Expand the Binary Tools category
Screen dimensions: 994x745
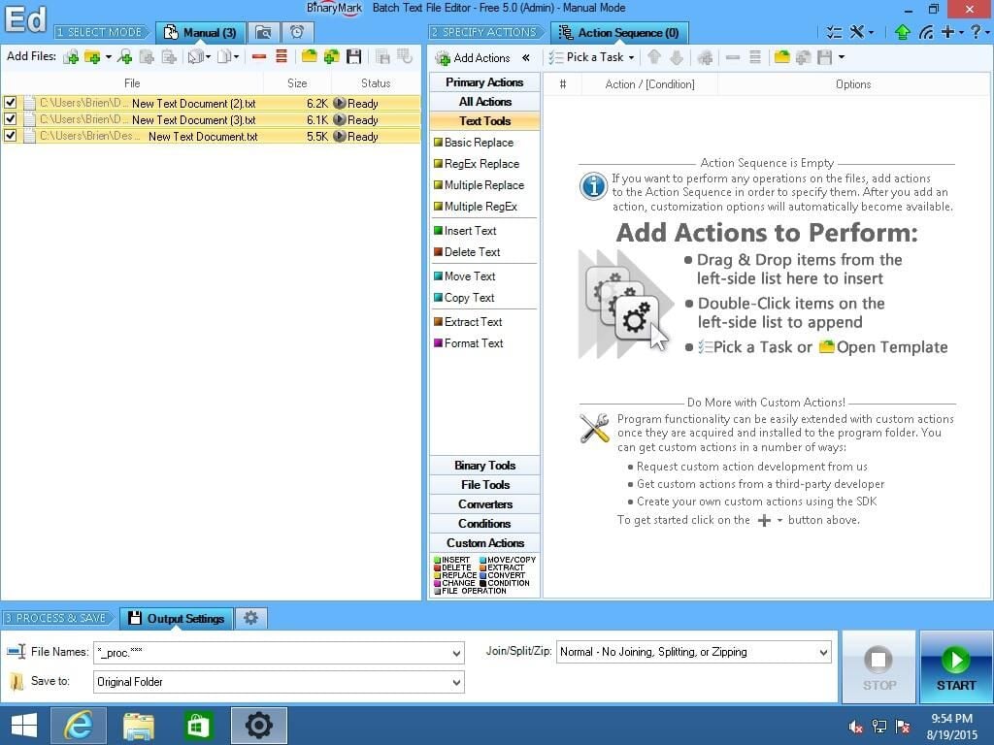pos(485,465)
